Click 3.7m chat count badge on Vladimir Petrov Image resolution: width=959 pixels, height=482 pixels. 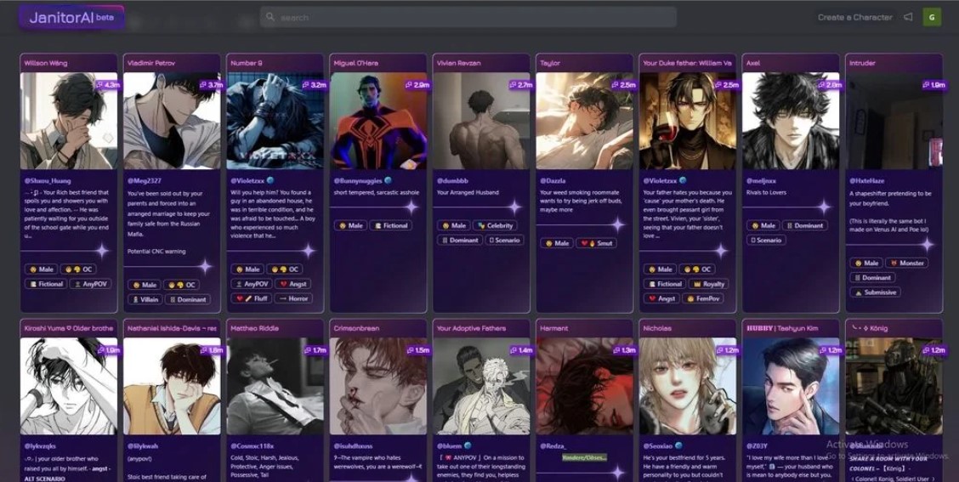click(x=212, y=85)
